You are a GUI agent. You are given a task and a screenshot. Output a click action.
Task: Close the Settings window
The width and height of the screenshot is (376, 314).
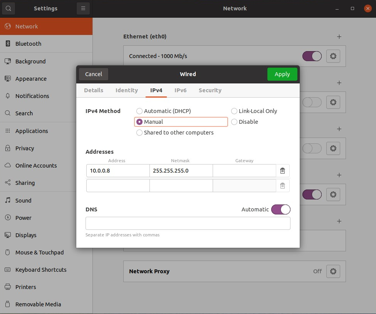368,8
